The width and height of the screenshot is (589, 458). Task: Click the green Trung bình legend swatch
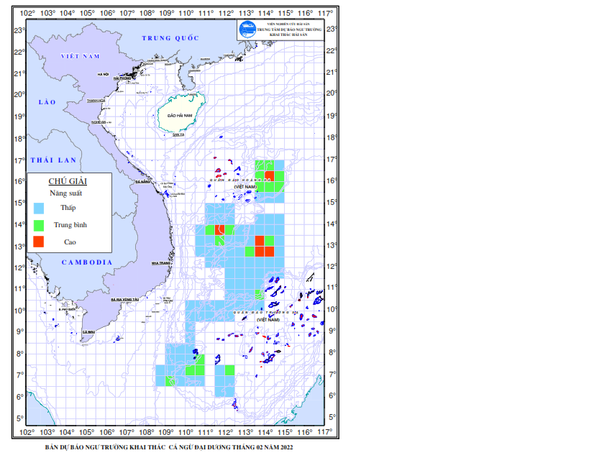click(x=39, y=225)
